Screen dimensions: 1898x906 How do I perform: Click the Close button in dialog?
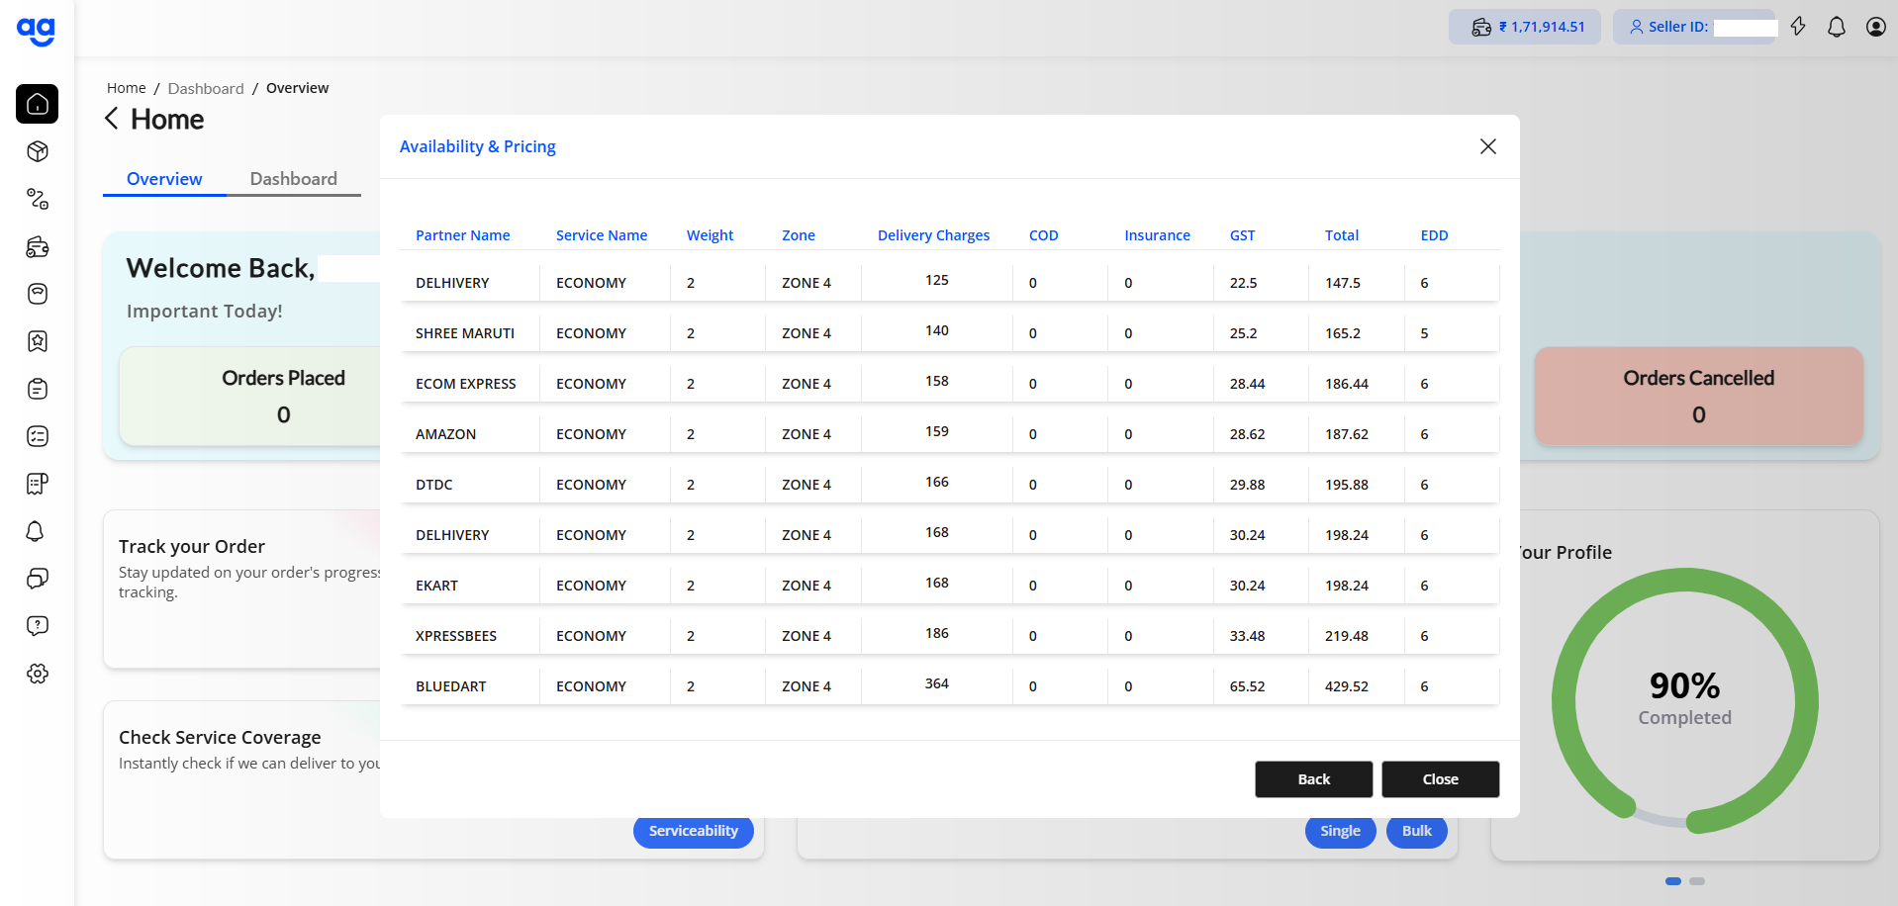click(x=1441, y=779)
